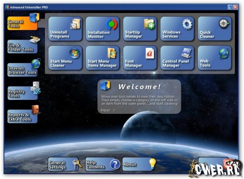The image size is (244, 179).
Task: Click the Start Menu Cleaner Windows orb icon
Action: point(75,53)
